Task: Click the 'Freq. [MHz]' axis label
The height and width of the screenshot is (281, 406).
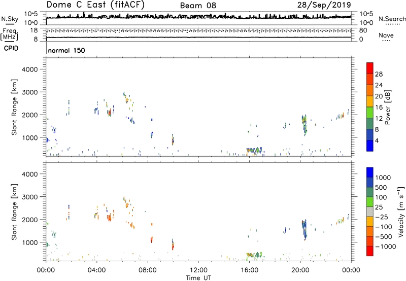Action: pyautogui.click(x=9, y=34)
